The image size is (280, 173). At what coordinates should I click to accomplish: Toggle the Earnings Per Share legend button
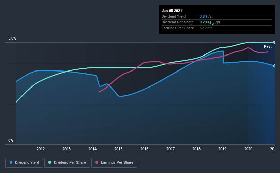(x=114, y=163)
